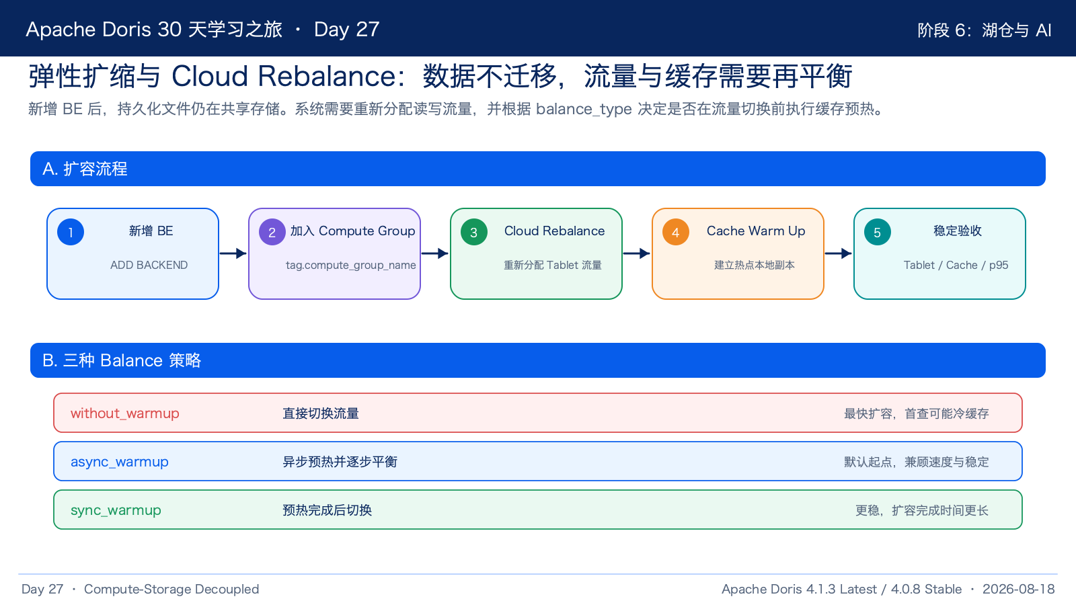
Task: Click 'tag.compute_group_name' label
Action: coord(350,265)
